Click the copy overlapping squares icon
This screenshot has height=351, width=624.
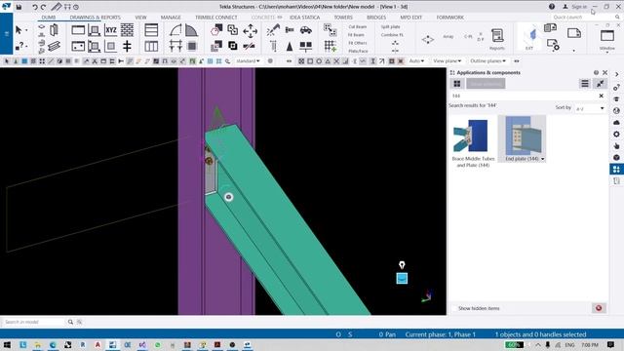232,30
